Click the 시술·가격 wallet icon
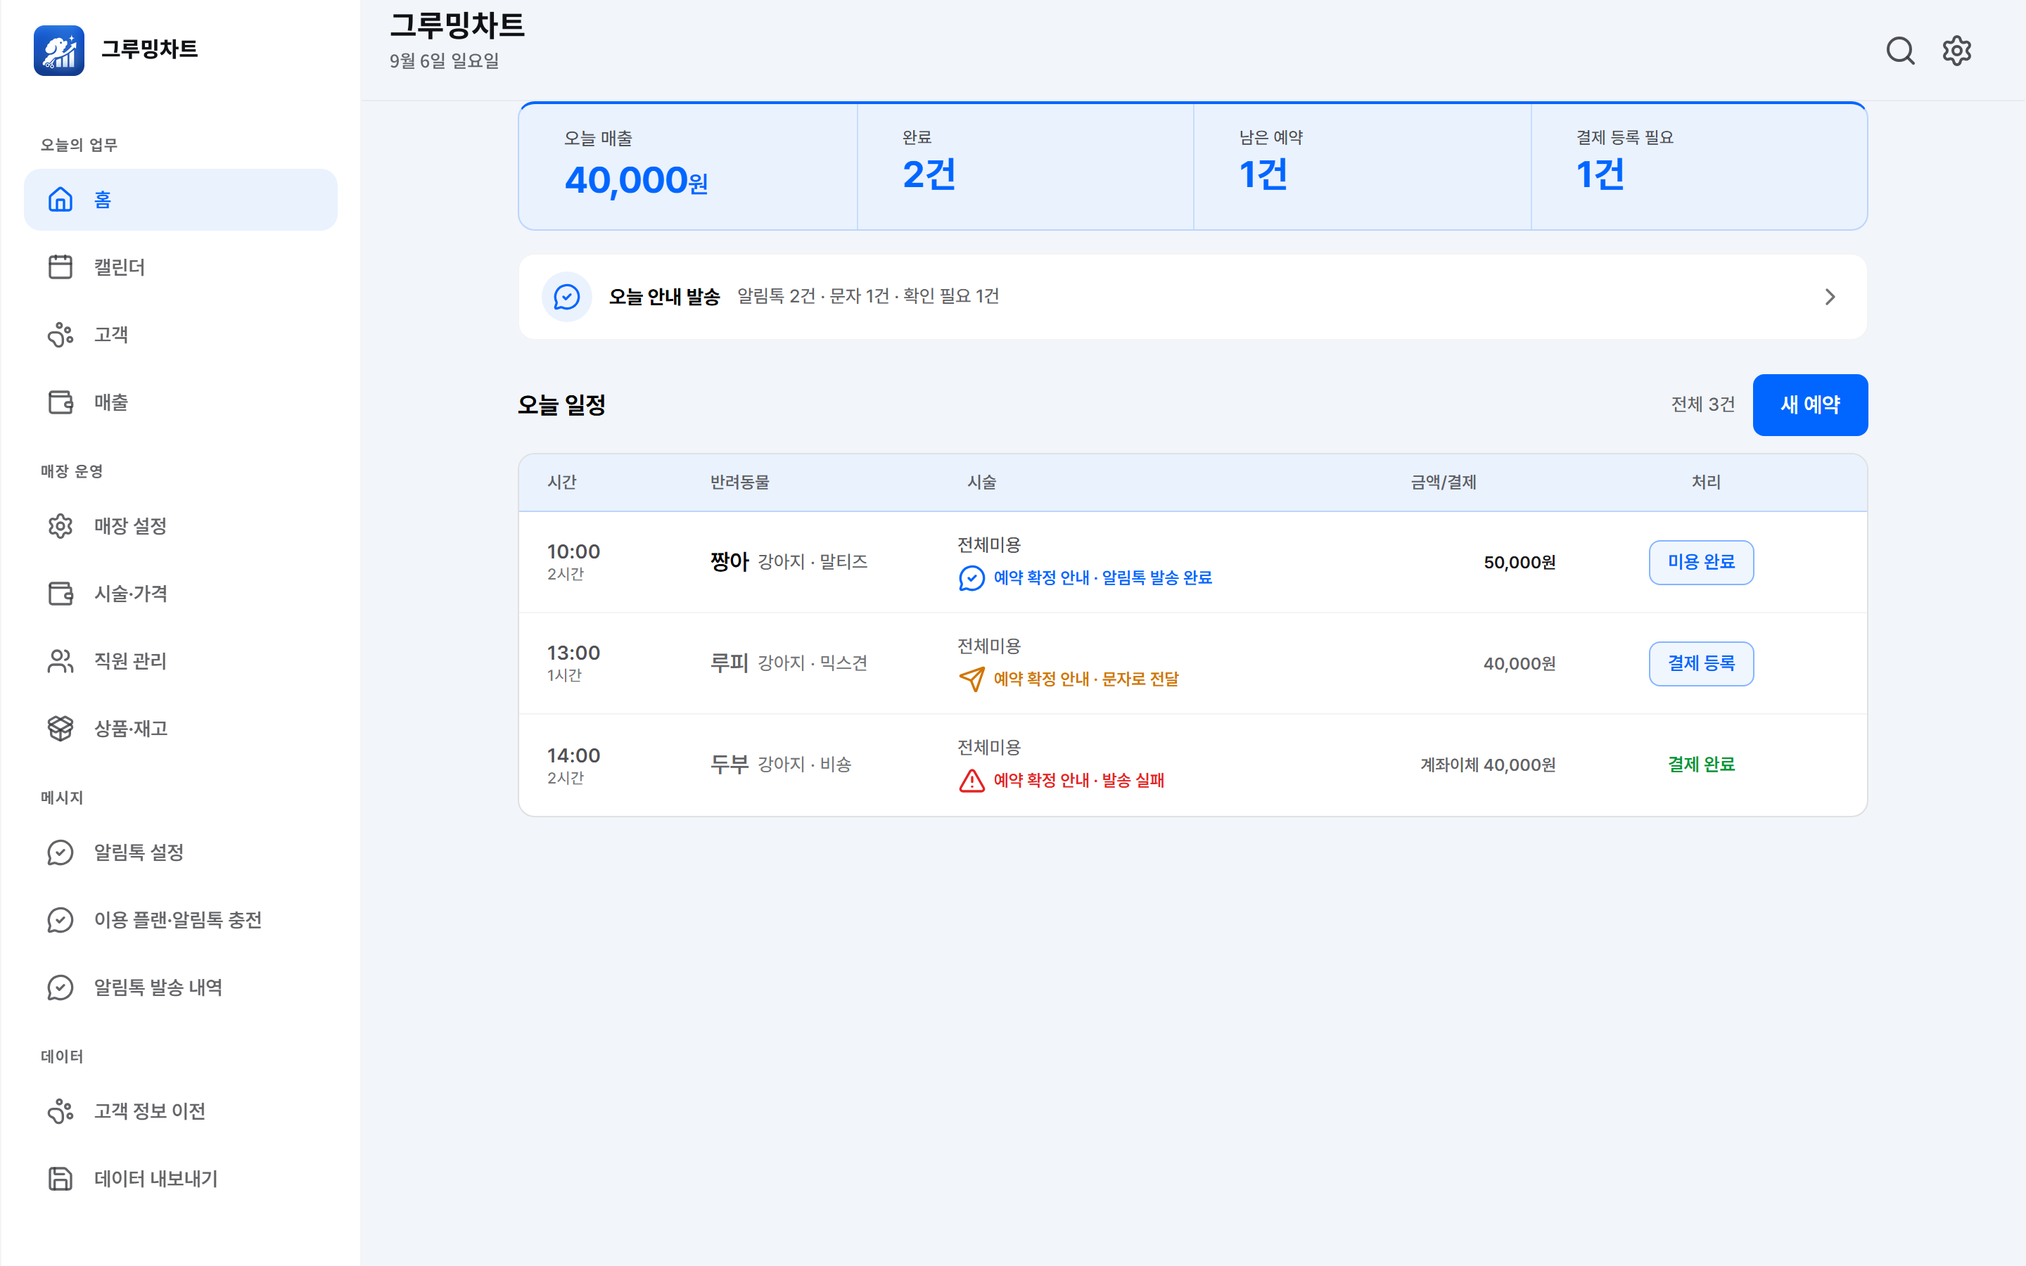Screen dimensions: 2026x1266 pyautogui.click(x=60, y=594)
